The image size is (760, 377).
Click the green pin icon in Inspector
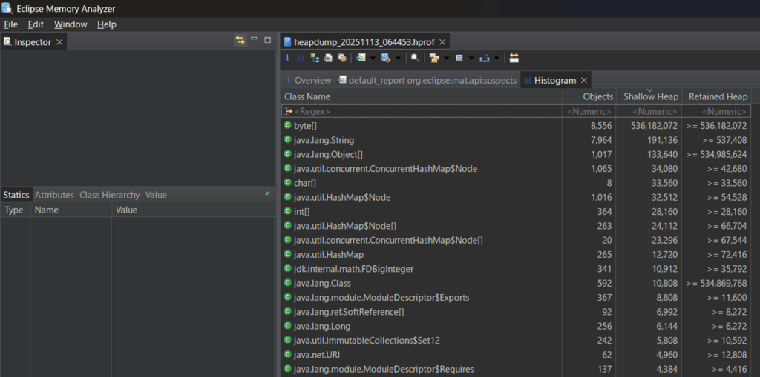(x=267, y=193)
